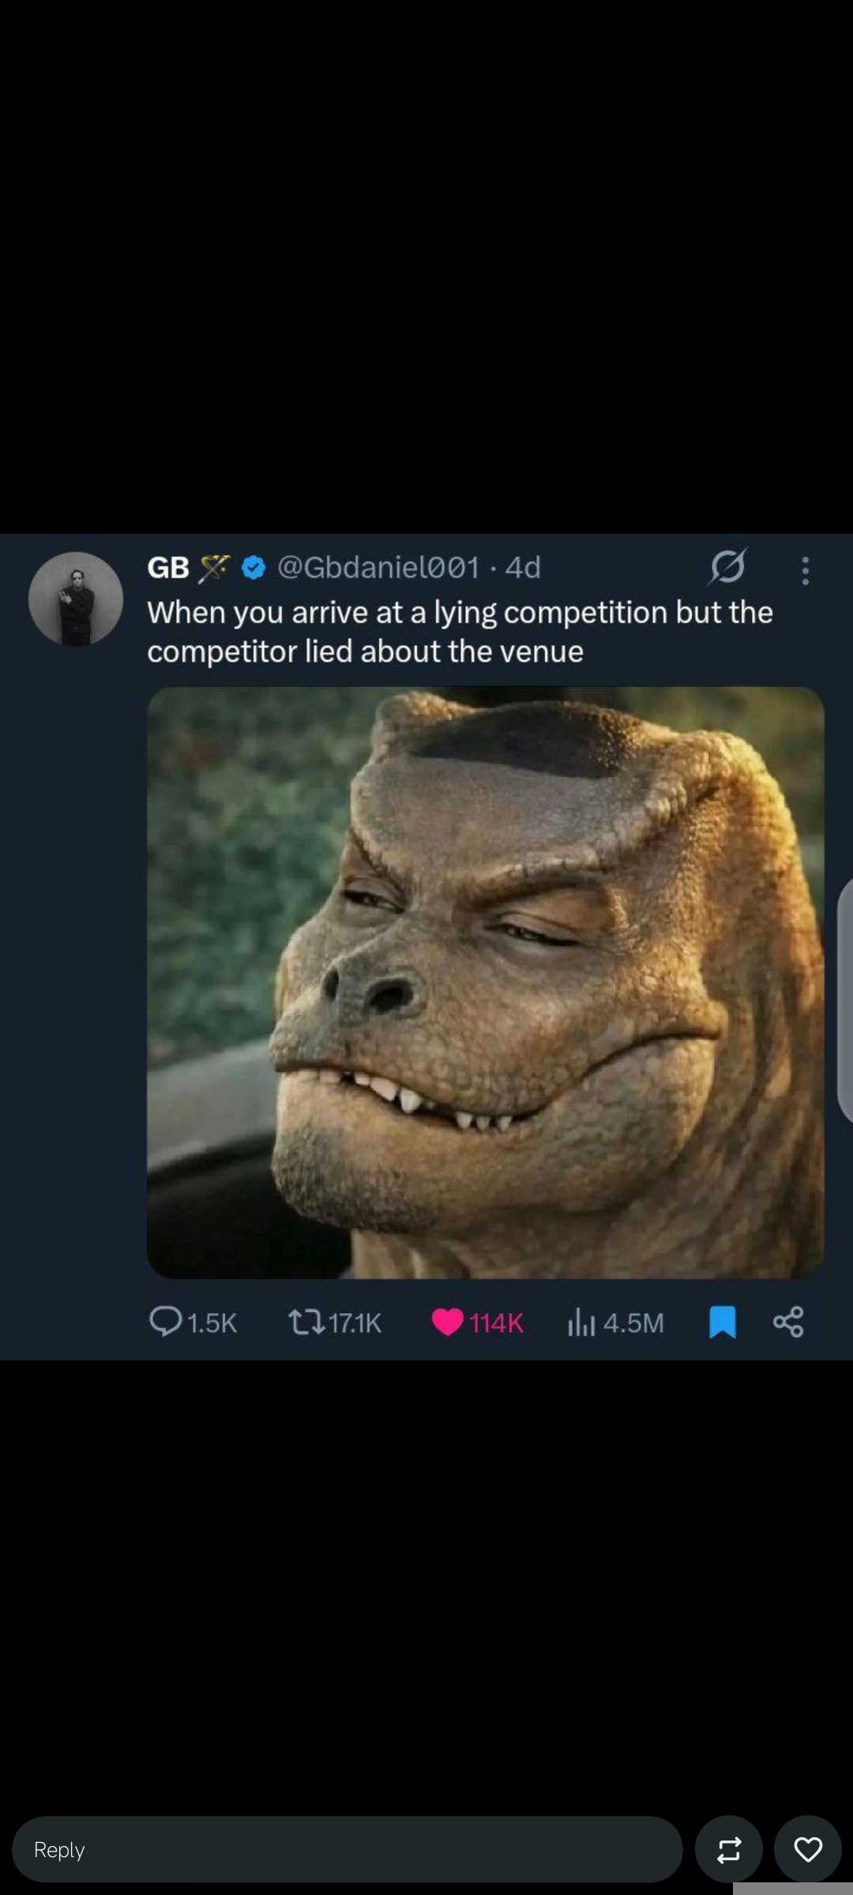Tap the bottom bar repost button
The image size is (853, 1895).
click(728, 1849)
